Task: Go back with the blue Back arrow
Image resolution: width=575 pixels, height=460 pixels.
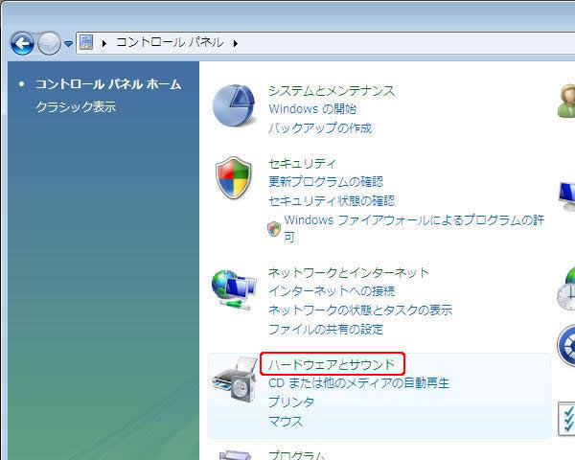Action: click(x=22, y=43)
